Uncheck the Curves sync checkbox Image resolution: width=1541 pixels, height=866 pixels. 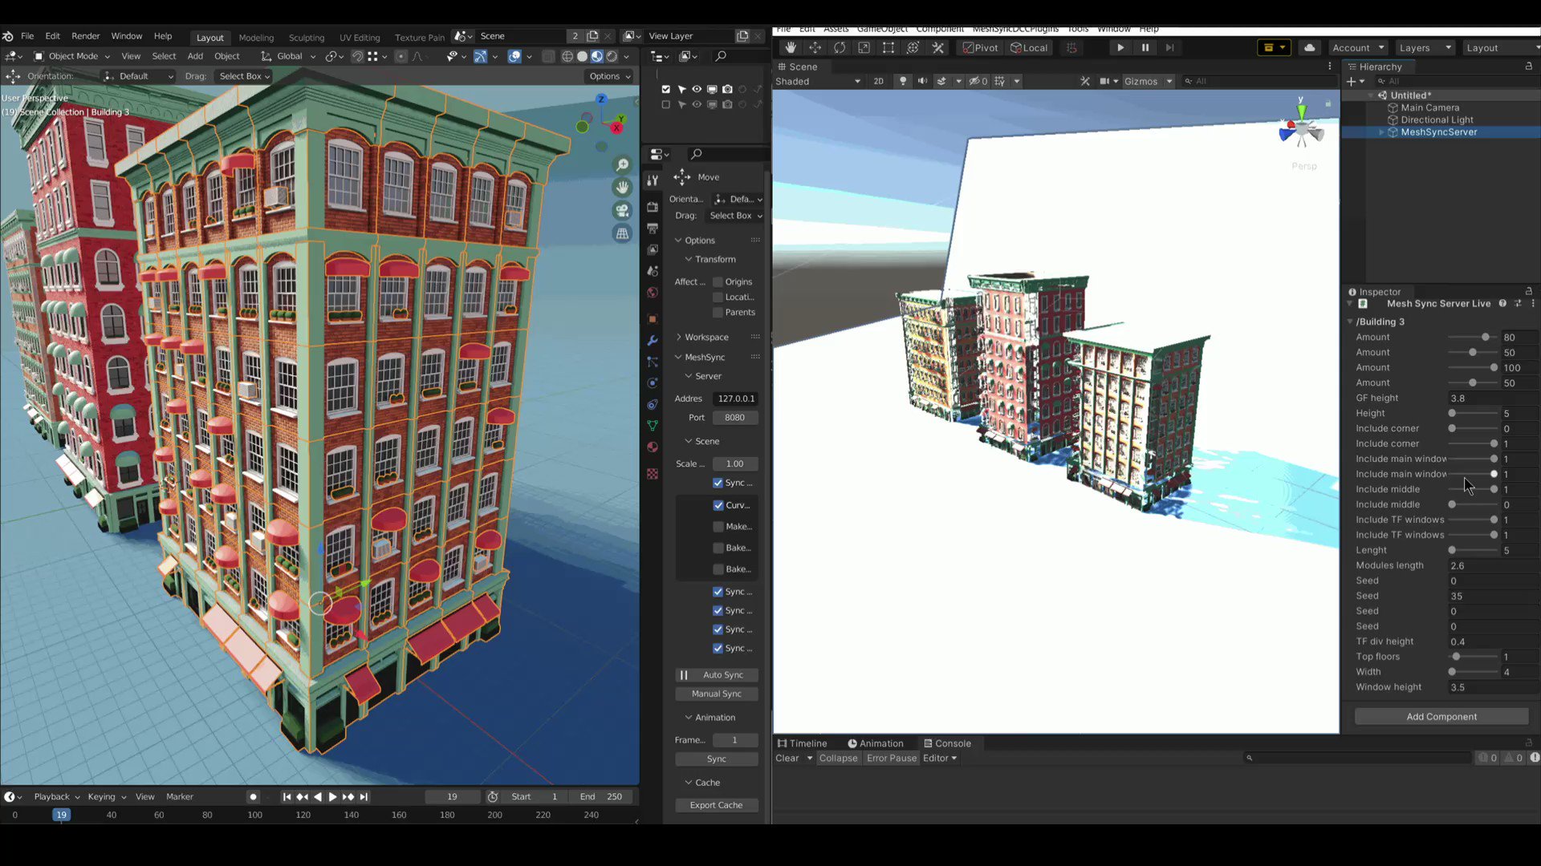tap(718, 505)
